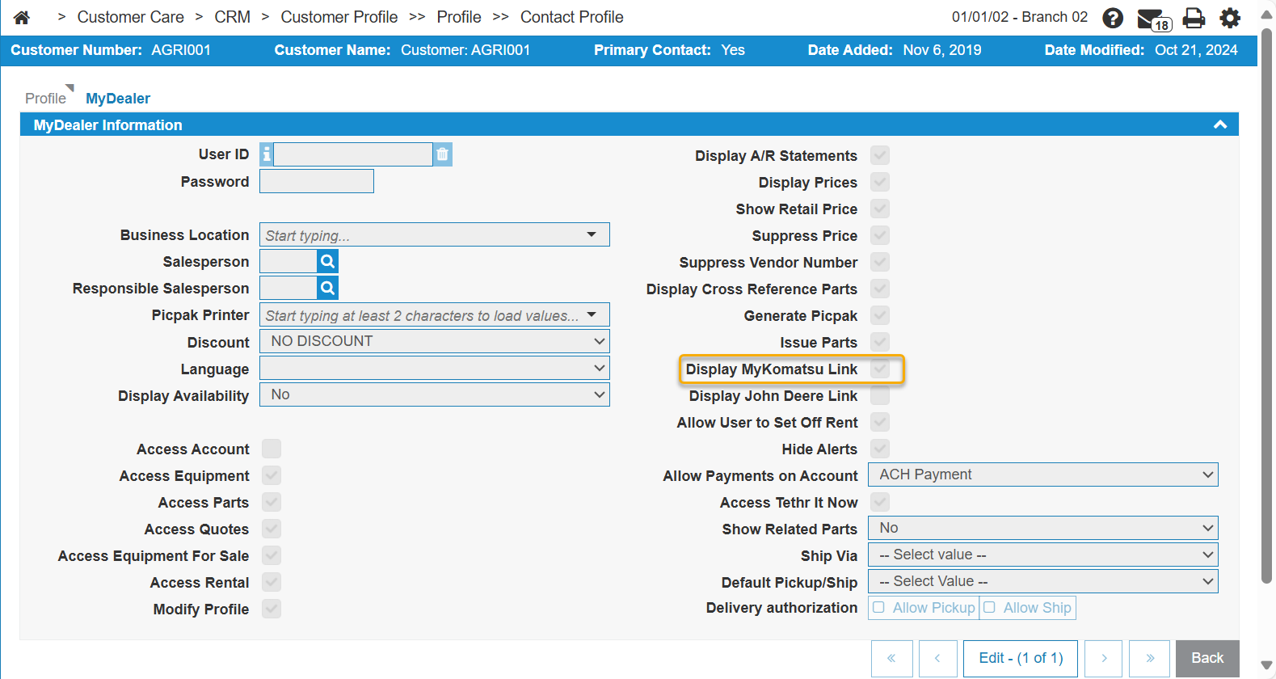Viewport: 1276px width, 679px height.
Task: Toggle the Display MyKomatsu Link checkbox
Action: point(880,369)
